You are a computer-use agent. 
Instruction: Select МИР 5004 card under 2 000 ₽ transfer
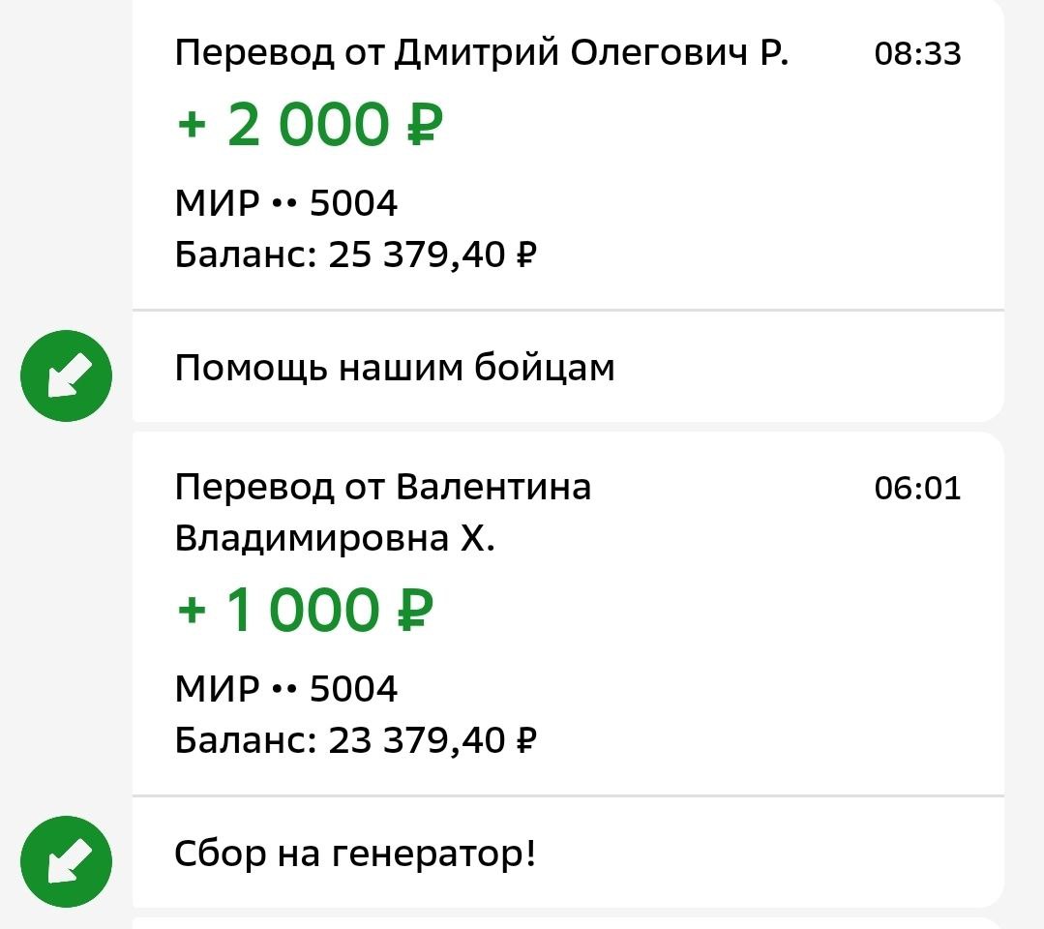[x=285, y=202]
